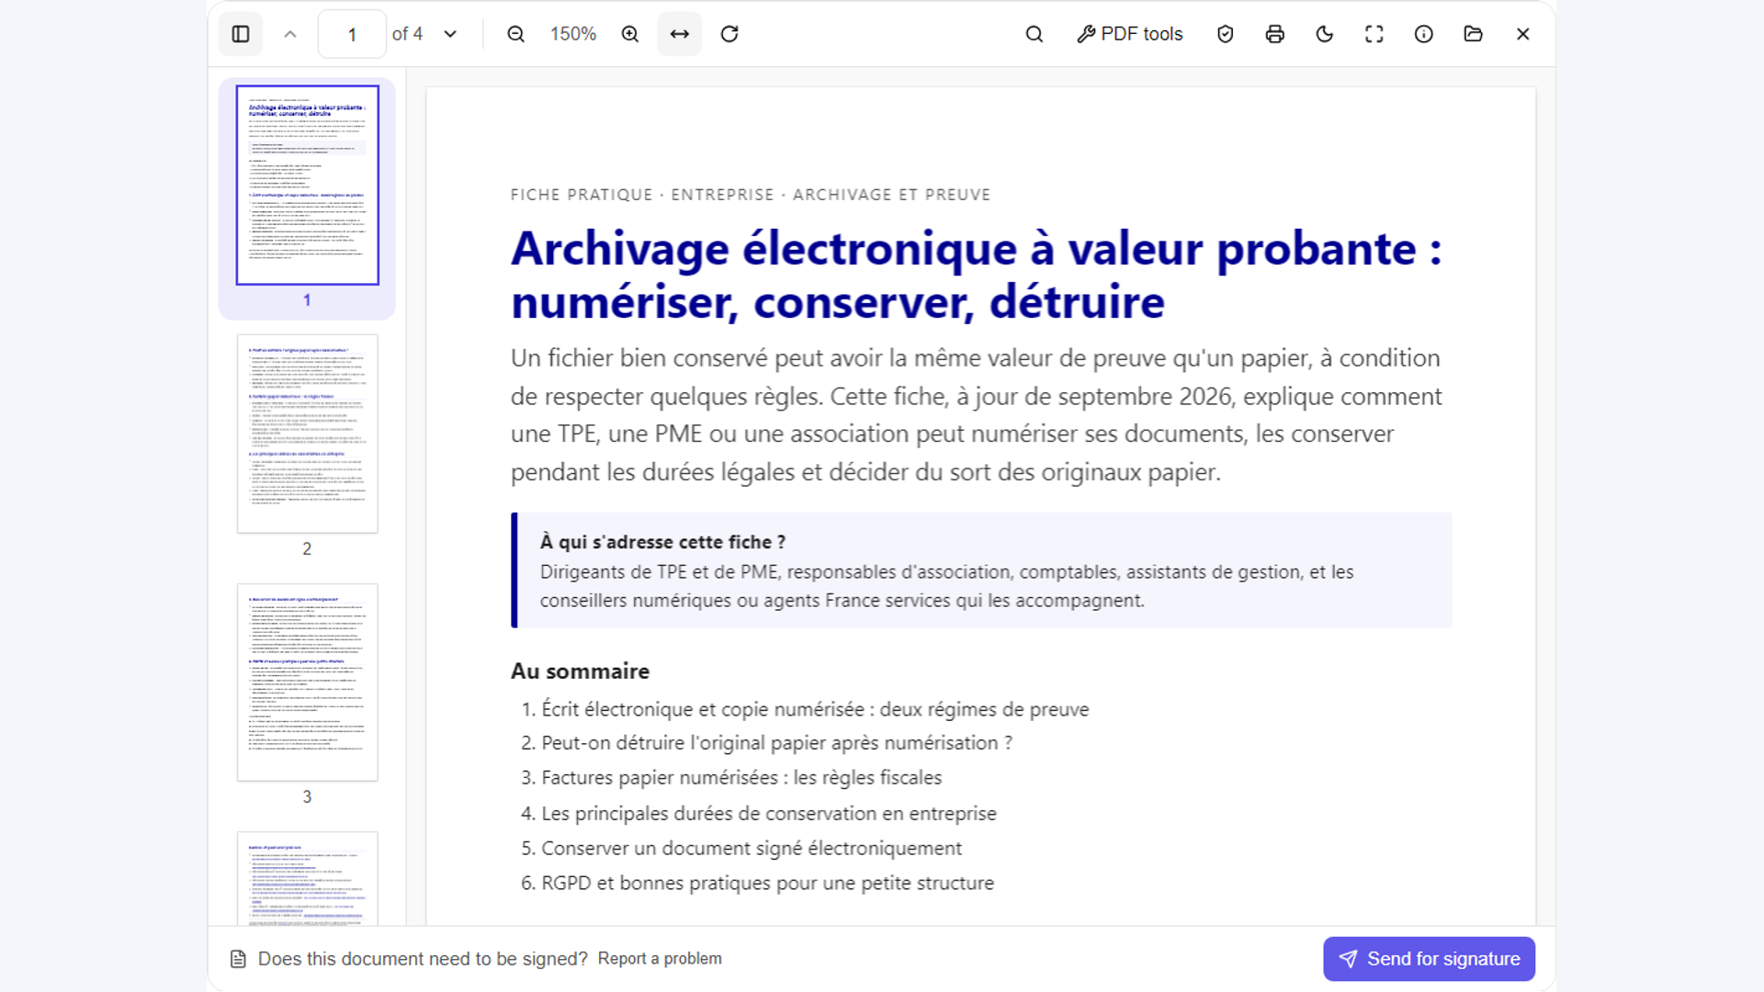Toggle the sidebar thumbnails panel
The image size is (1764, 992).
(241, 34)
